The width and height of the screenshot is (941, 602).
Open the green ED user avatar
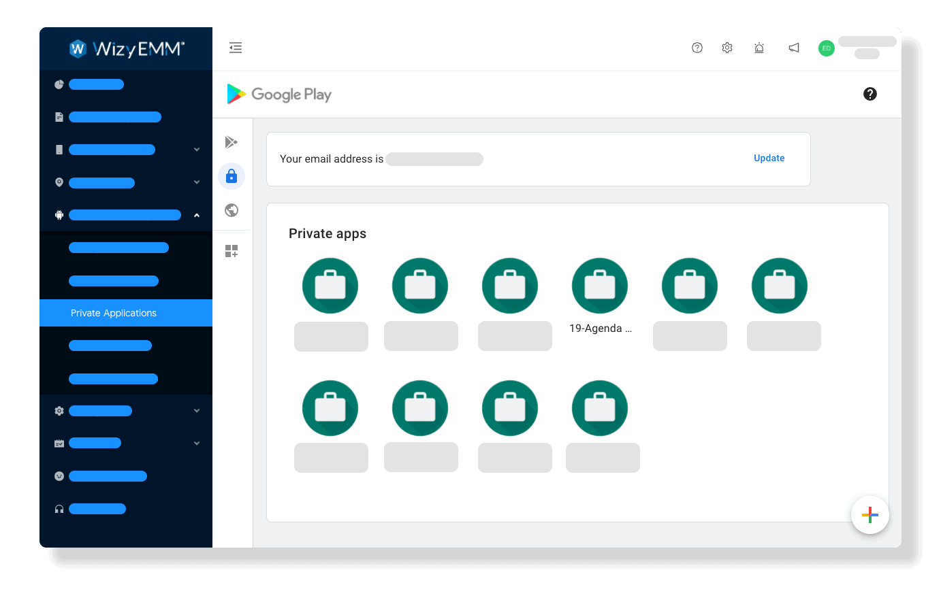[827, 48]
